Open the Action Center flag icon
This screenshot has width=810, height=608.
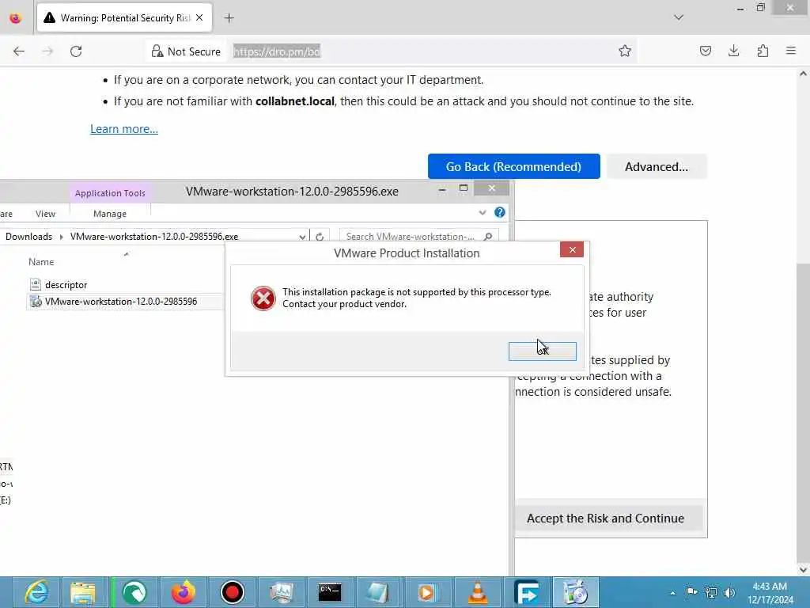pos(691,592)
